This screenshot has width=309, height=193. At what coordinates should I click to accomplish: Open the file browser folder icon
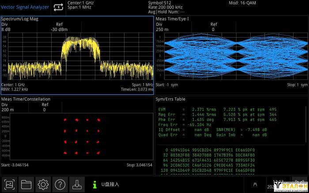[x=26, y=184]
